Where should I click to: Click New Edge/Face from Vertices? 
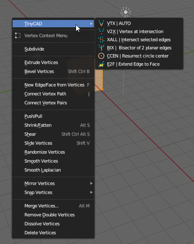point(53,85)
